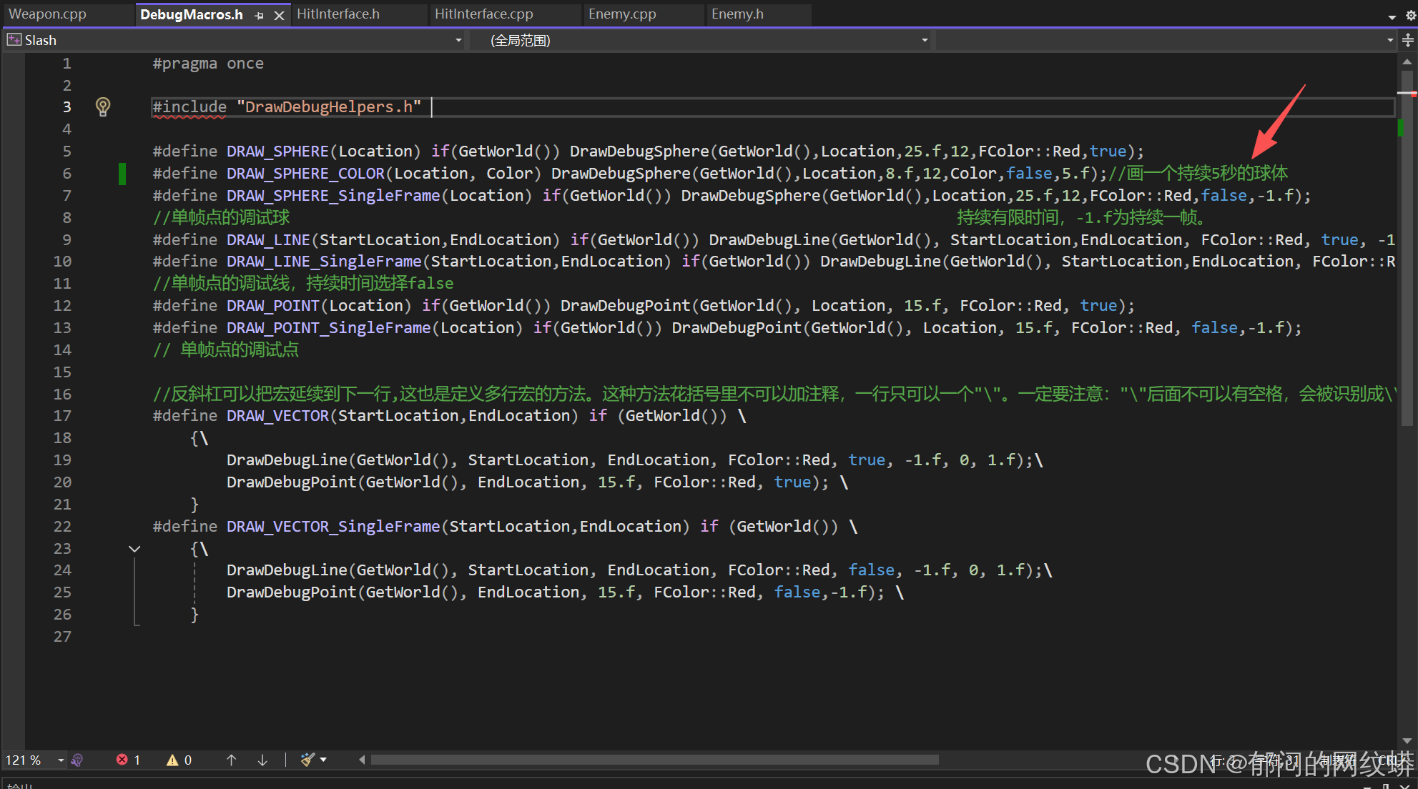Expand the Slash project scope dropdown
Viewport: 1418px width, 789px height.
tap(458, 40)
